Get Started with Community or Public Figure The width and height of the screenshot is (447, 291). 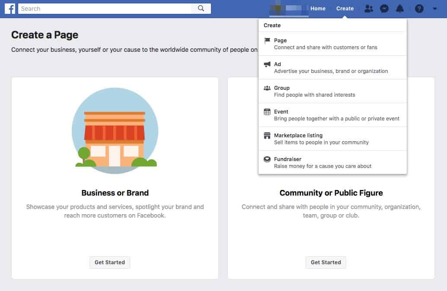point(326,262)
